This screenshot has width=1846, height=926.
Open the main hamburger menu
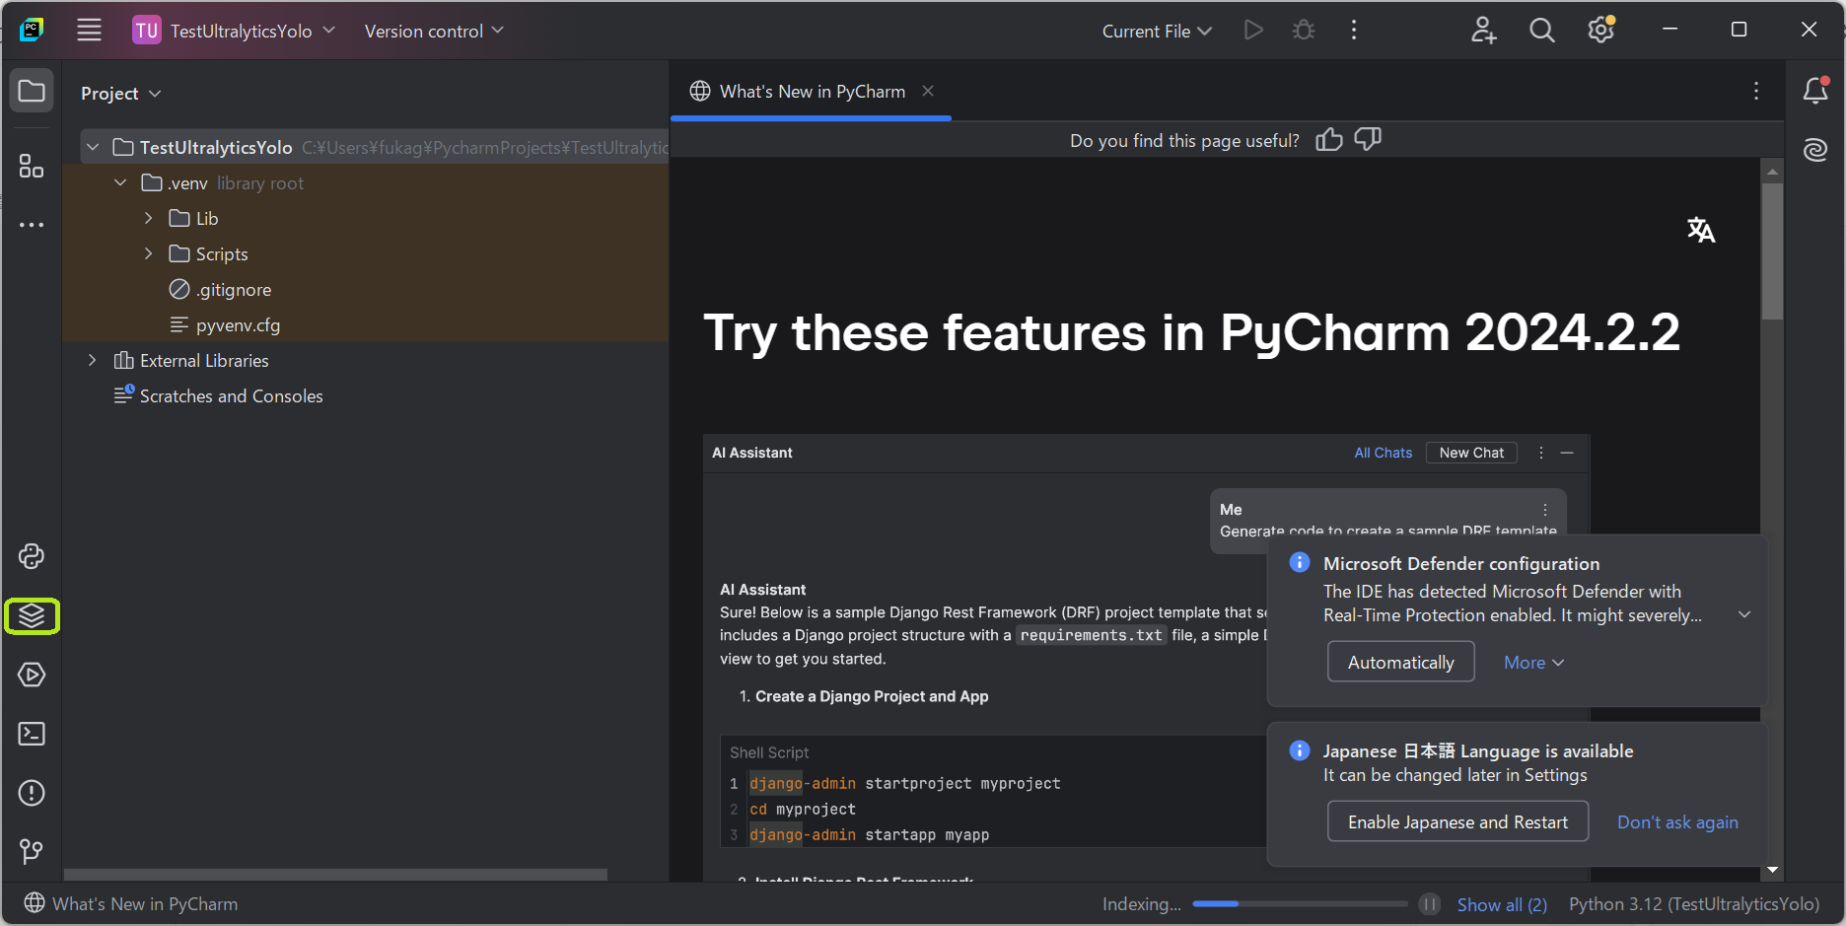pos(89,30)
